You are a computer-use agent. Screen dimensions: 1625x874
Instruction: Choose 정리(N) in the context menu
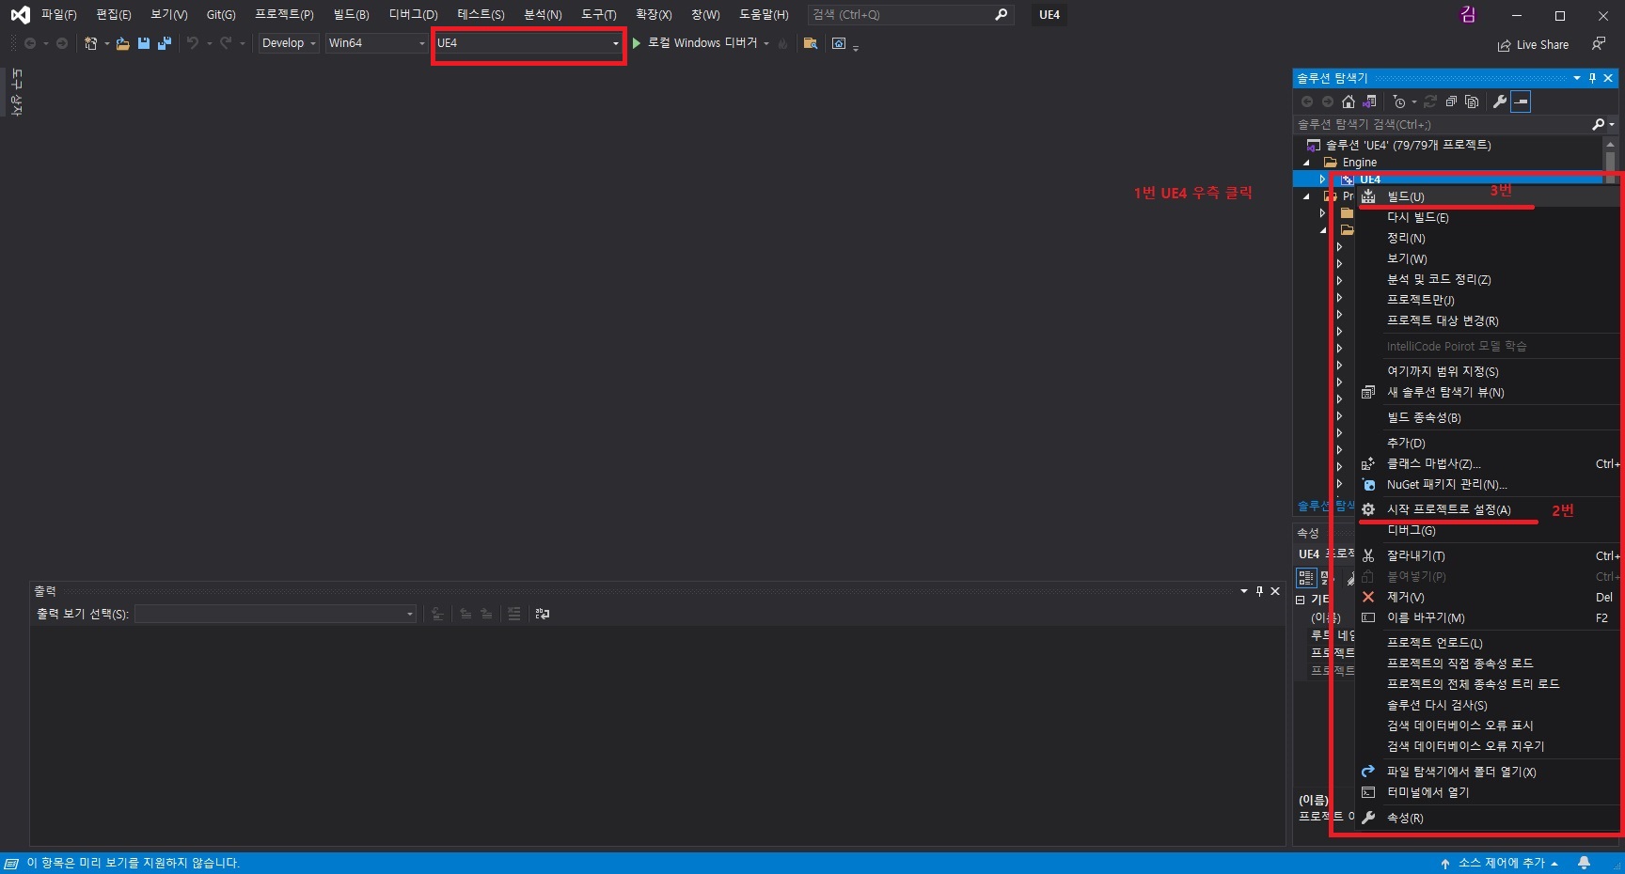[1486, 238]
